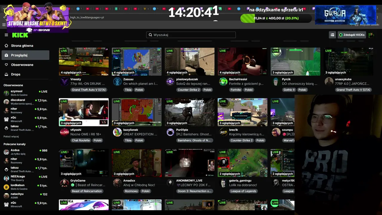
Task: Open galeria_gamingu's League of Legends thumbnail
Action: pos(242,163)
